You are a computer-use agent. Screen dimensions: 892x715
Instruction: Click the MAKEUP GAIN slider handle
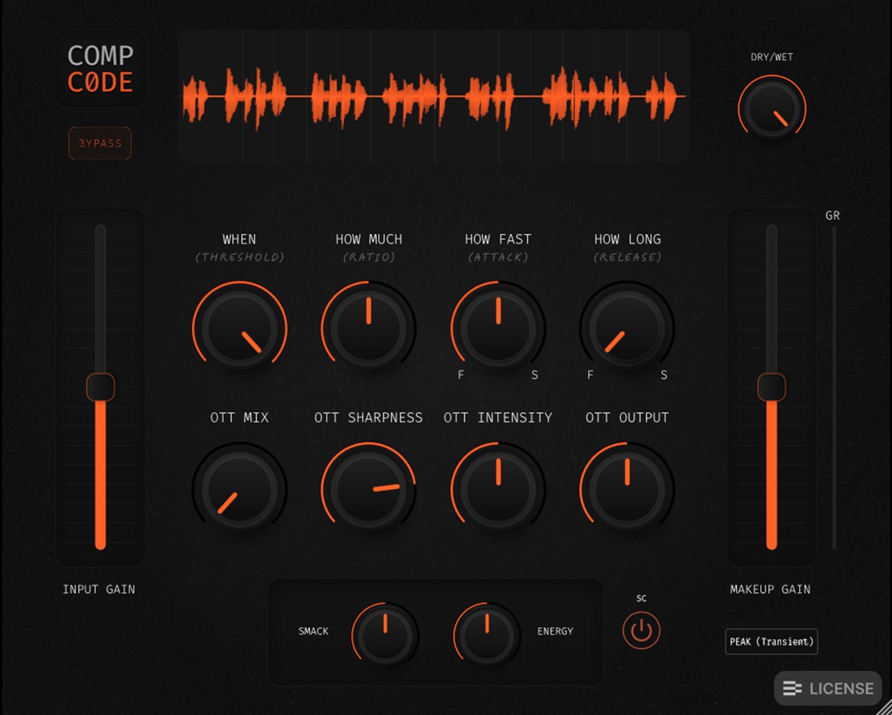click(772, 386)
